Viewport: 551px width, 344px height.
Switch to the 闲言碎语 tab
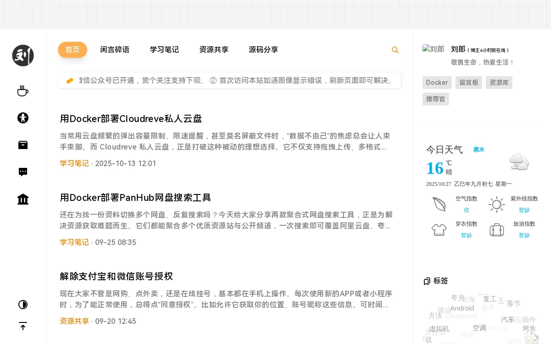coord(115,50)
